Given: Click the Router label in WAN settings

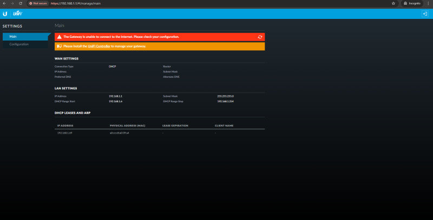Looking at the screenshot, I should tap(167, 66).
